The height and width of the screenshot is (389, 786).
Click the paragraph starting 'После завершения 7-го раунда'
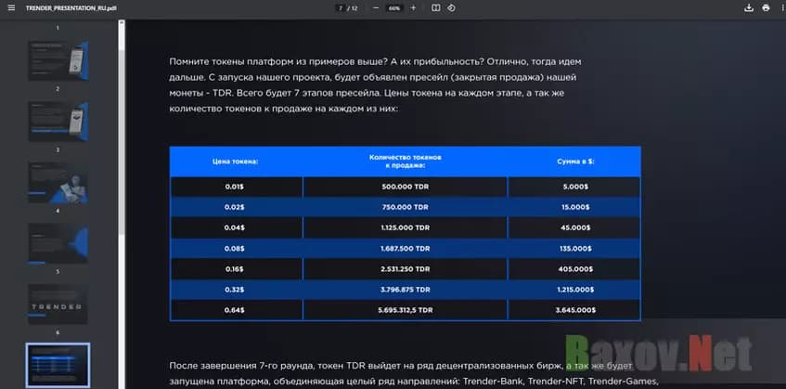(413, 373)
